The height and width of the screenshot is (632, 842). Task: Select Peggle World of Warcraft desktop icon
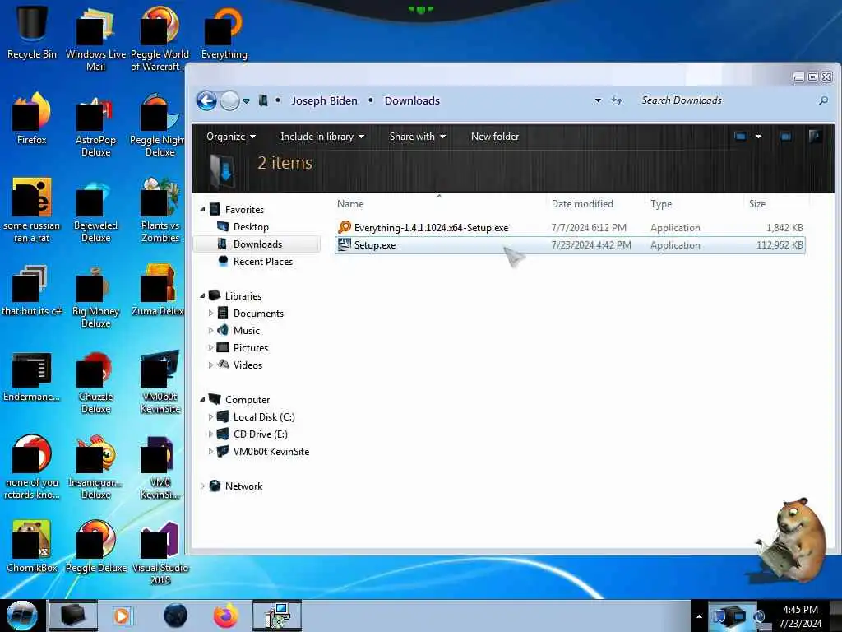(x=160, y=38)
